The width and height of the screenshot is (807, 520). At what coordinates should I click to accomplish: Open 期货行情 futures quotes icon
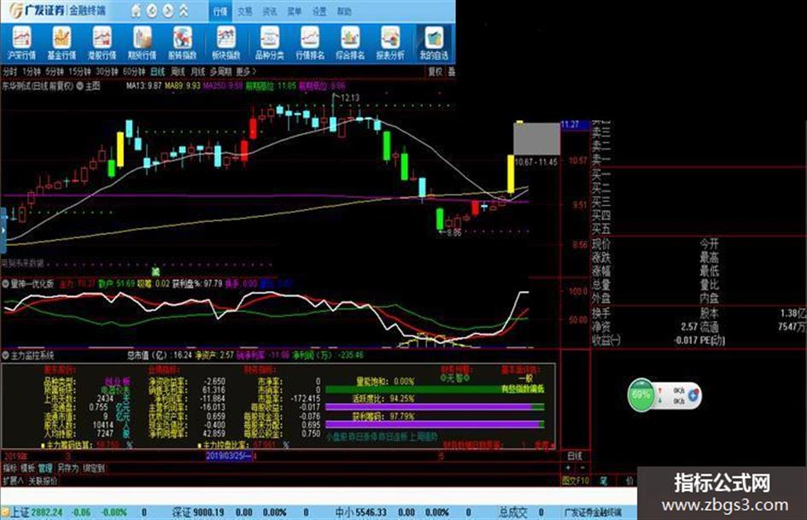point(142,44)
